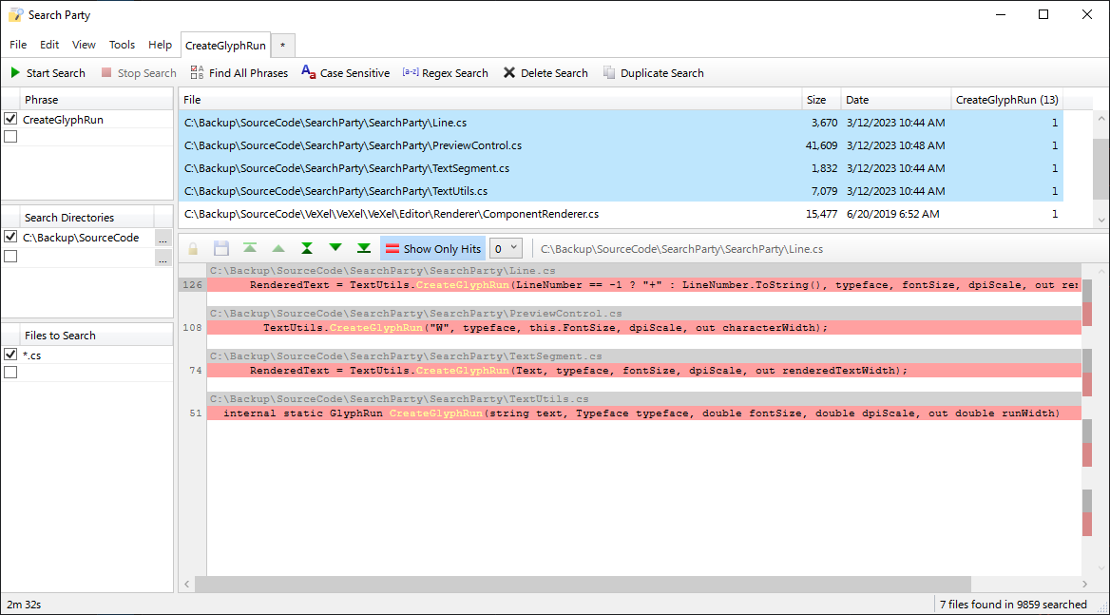Click left arrow of preview horizontal scrollbar
This screenshot has width=1110, height=615.
click(187, 584)
